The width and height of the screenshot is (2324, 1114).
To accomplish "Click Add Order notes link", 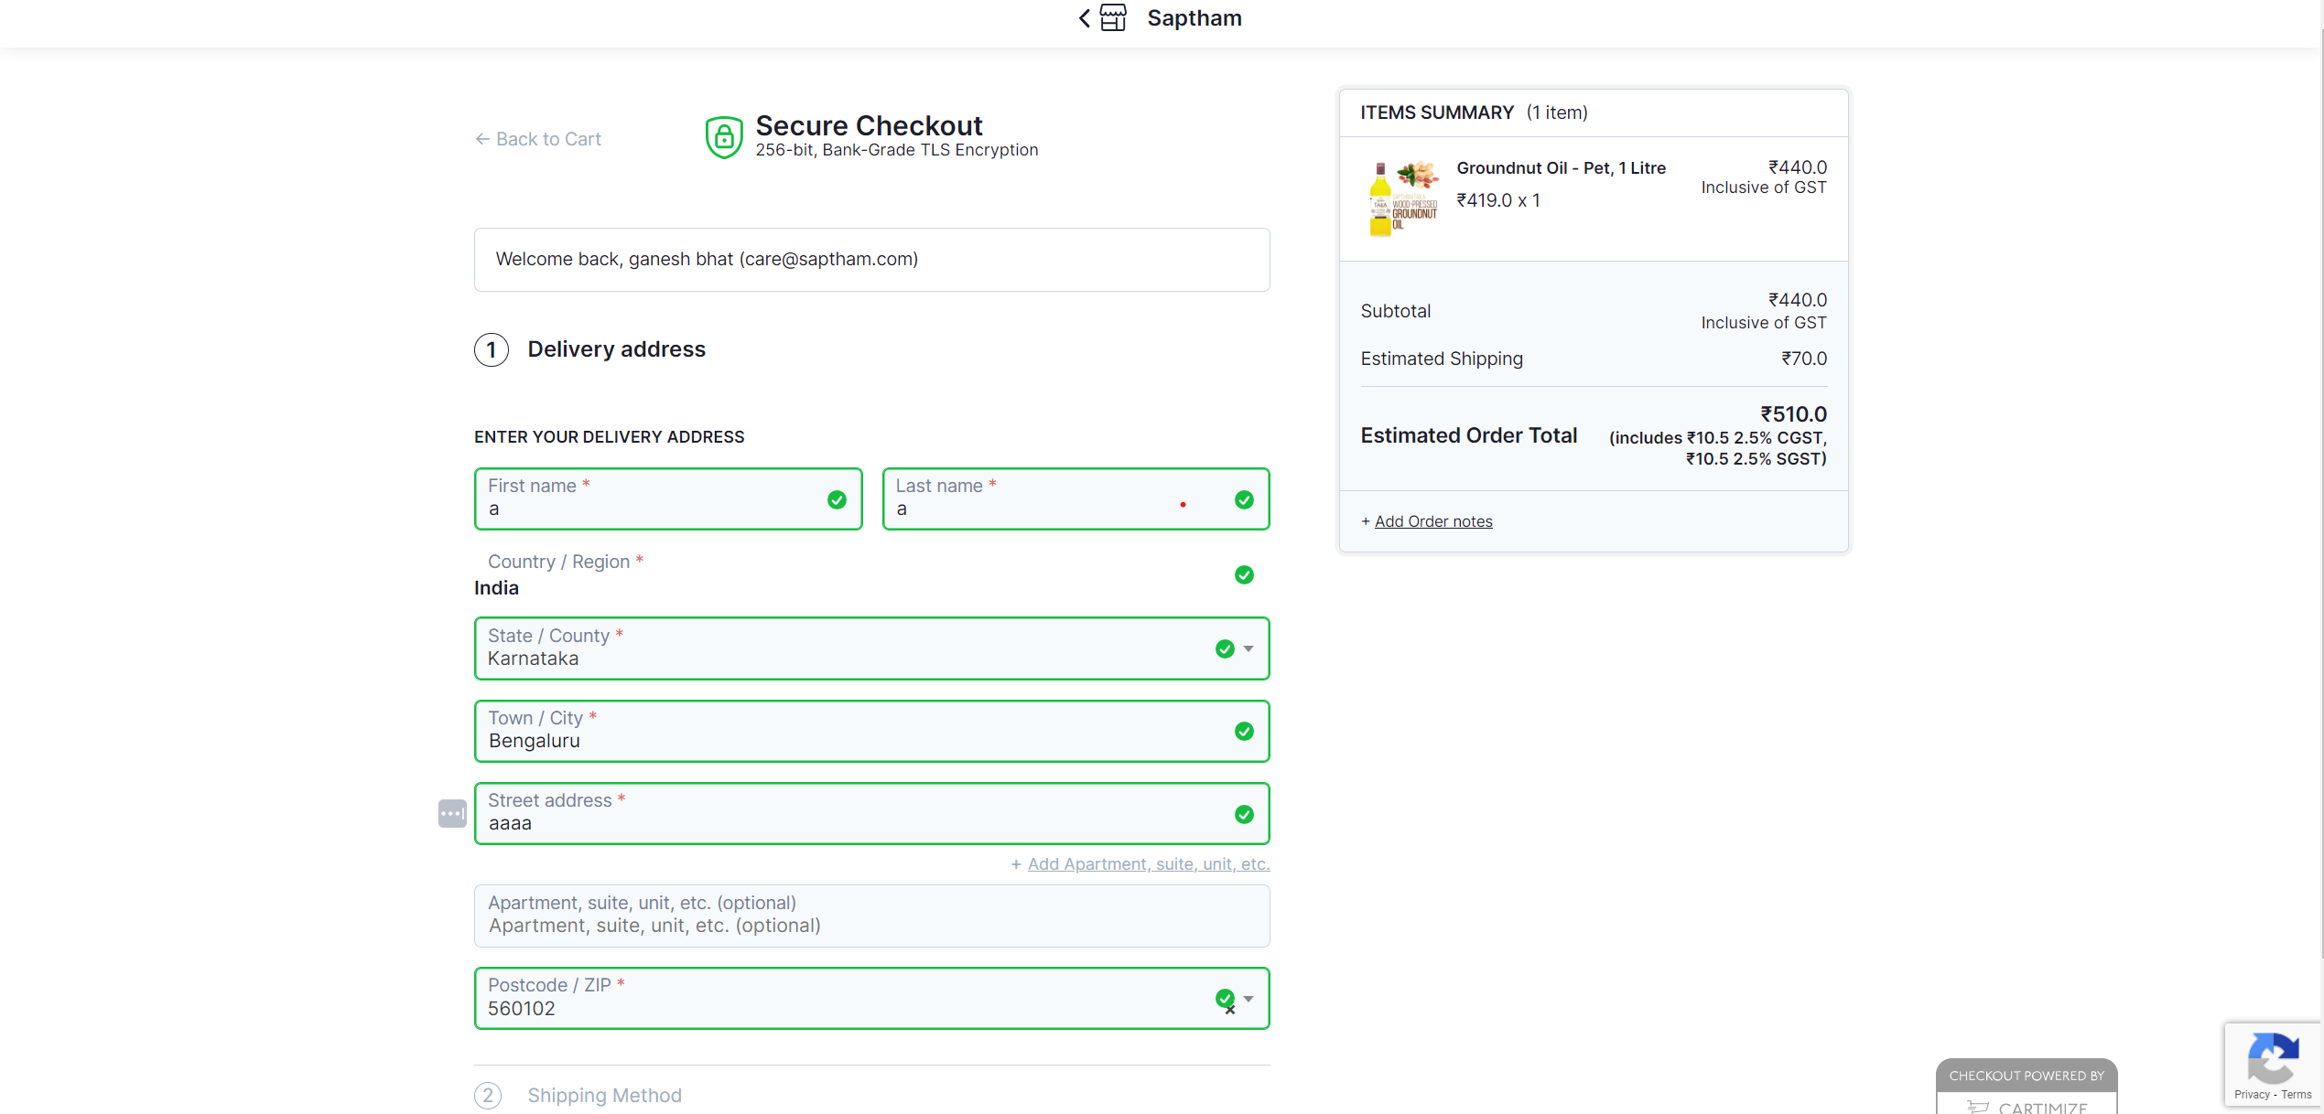I will 1432,521.
